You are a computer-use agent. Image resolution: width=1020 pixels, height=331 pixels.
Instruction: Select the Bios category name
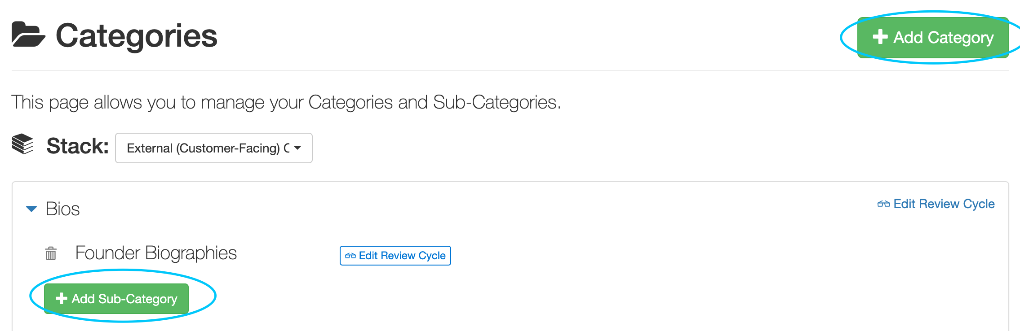coord(63,209)
